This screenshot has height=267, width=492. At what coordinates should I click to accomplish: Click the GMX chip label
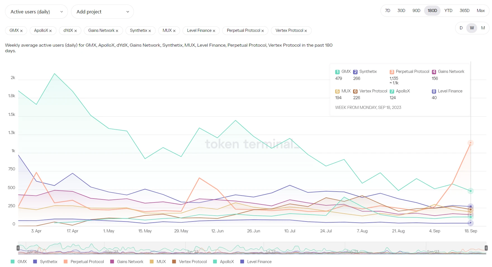point(14,30)
